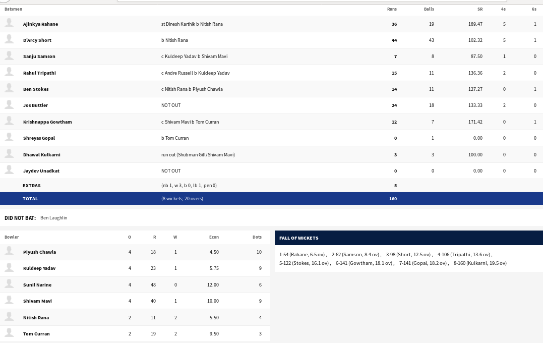Click Ben Stokes' player avatar icon
This screenshot has width=543, height=343.
10,88
